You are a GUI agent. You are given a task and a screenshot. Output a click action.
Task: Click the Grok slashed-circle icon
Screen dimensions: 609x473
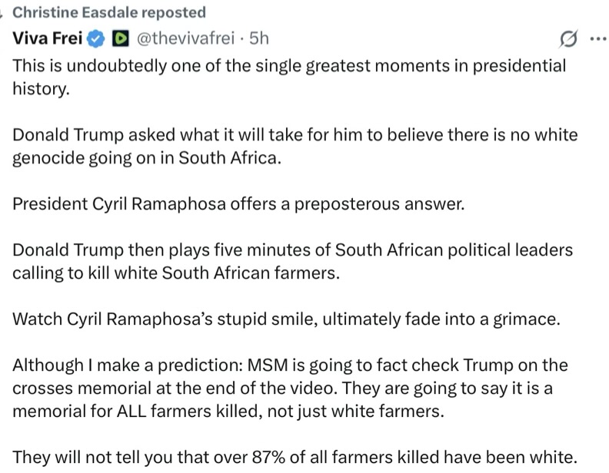569,38
